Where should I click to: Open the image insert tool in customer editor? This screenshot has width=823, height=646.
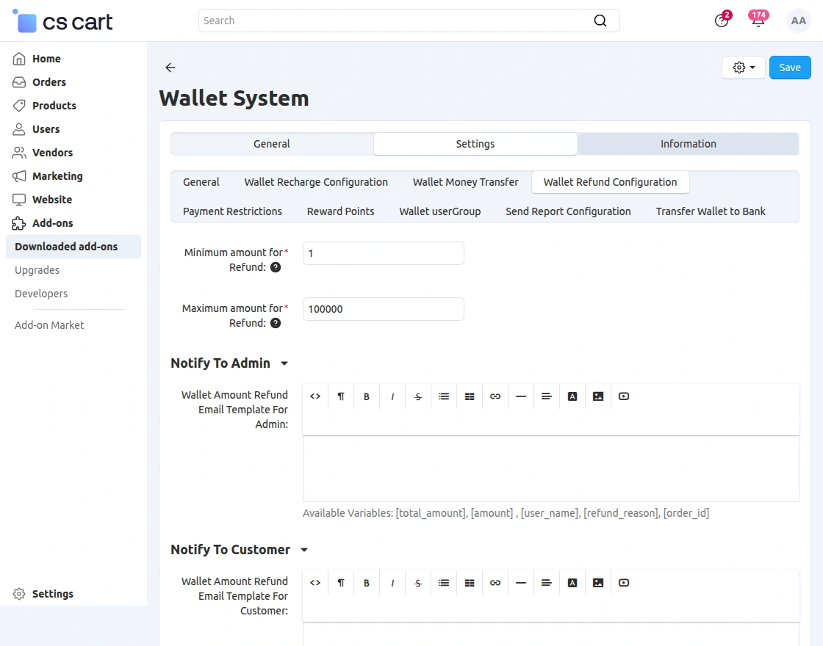coord(597,582)
